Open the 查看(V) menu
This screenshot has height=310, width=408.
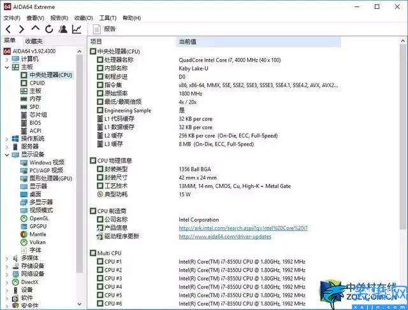(x=35, y=18)
